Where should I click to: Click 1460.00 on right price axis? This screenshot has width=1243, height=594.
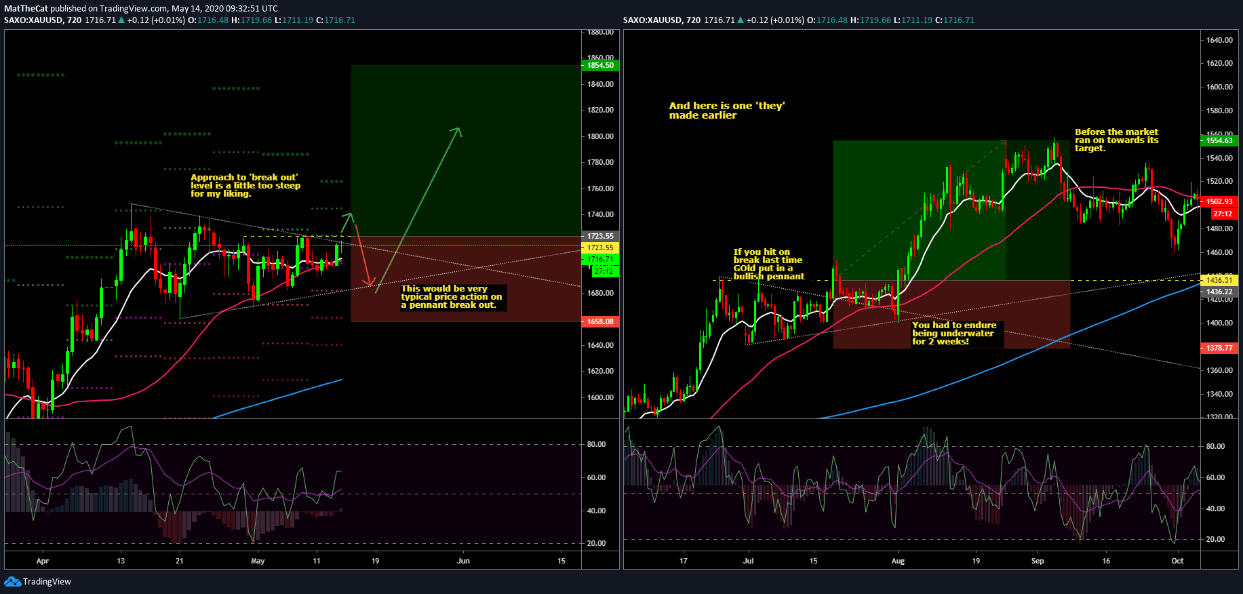click(x=1219, y=252)
